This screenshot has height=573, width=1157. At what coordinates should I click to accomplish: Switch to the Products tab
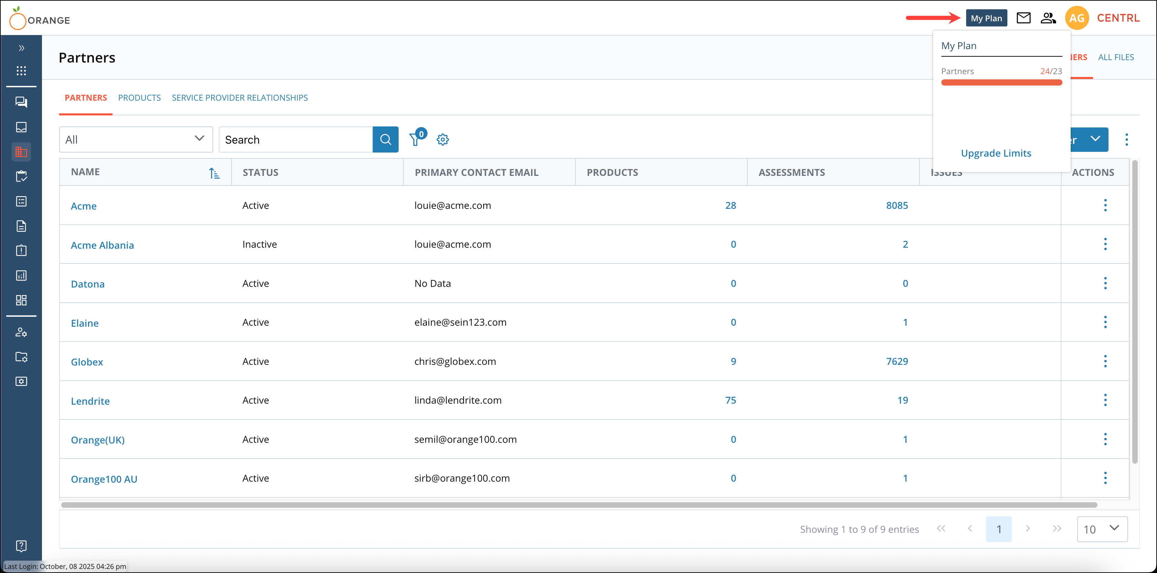point(139,98)
